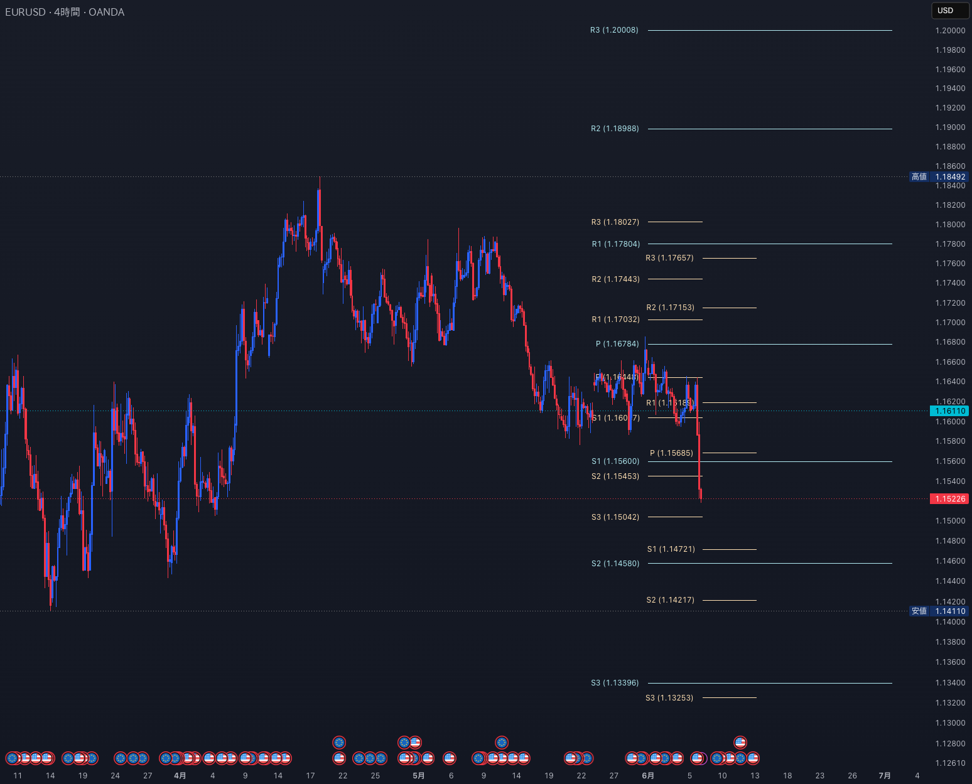
Task: Click the leftmost EU flag event above date 11
Action: click(12, 758)
